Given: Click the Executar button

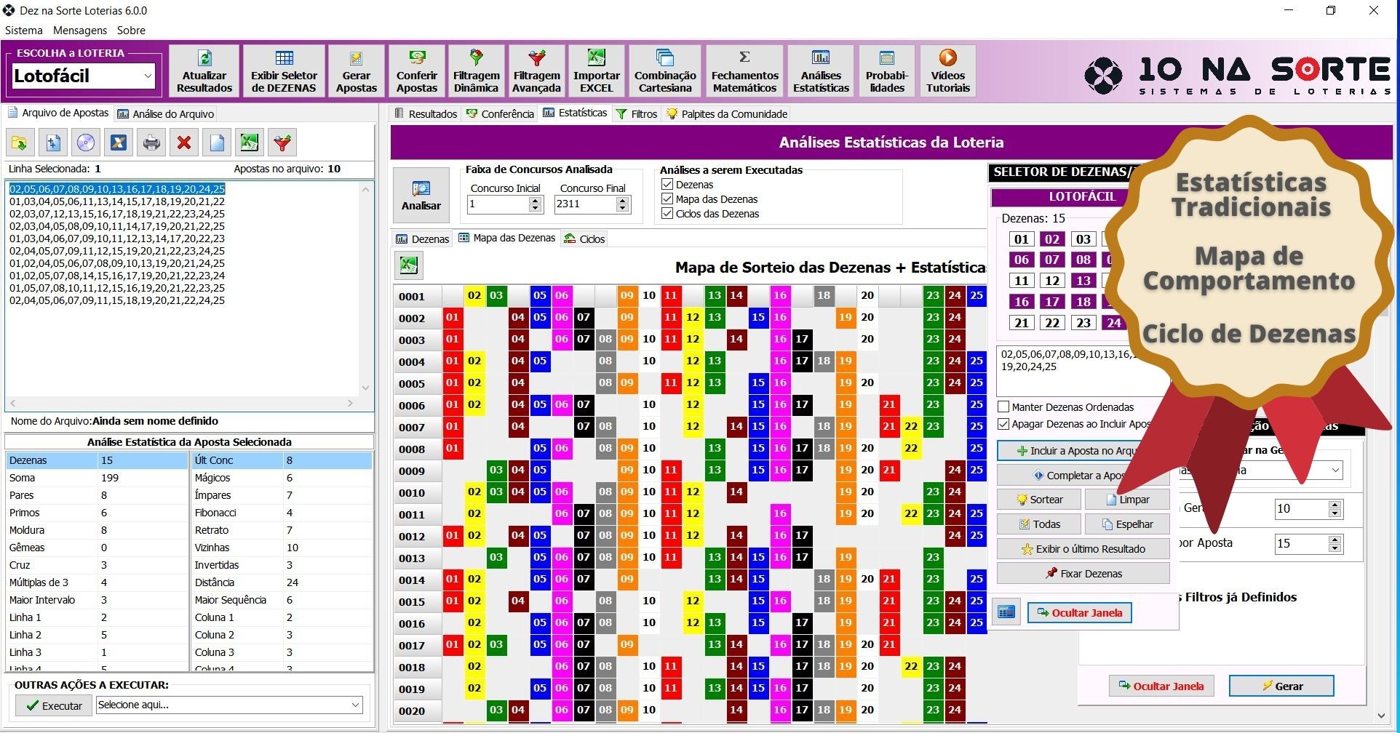Looking at the screenshot, I should (54, 705).
